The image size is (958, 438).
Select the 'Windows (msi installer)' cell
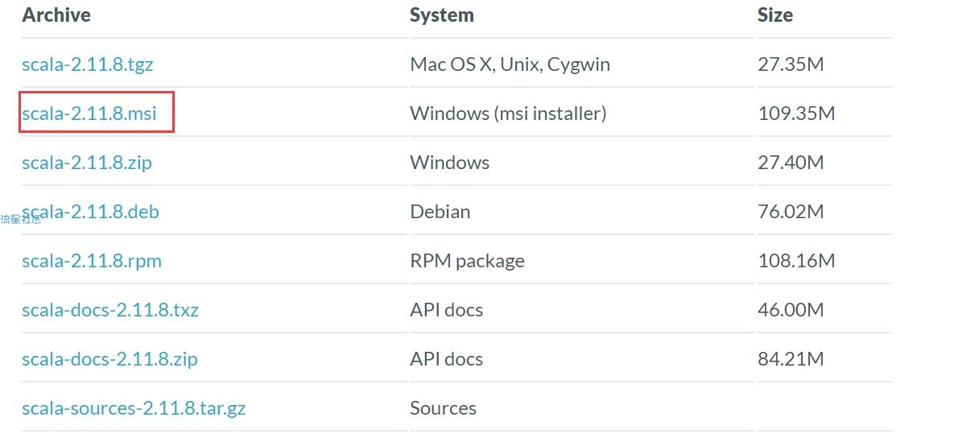pos(508,113)
